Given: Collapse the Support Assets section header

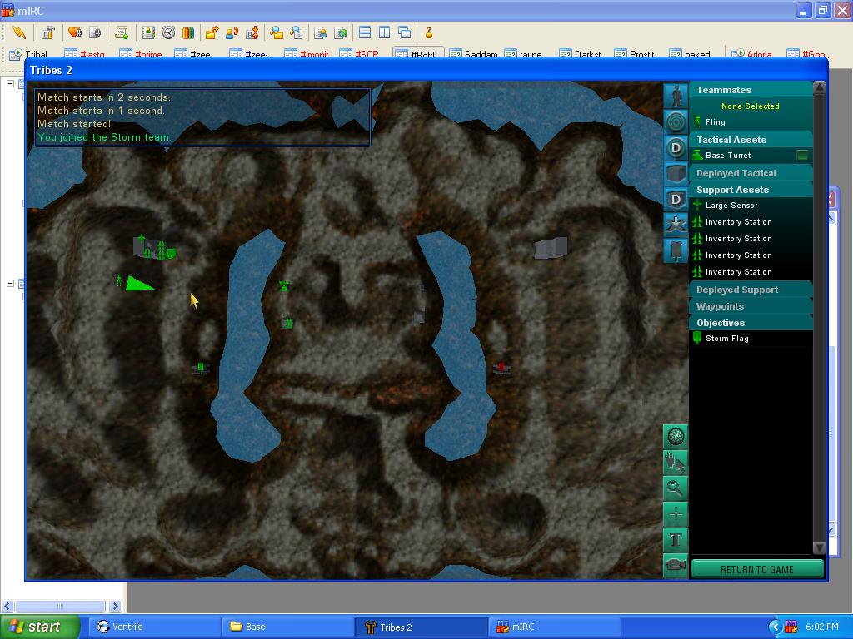Looking at the screenshot, I should 751,190.
